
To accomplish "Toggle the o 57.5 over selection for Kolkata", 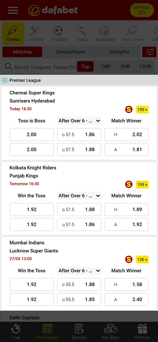I will pos(79,209).
